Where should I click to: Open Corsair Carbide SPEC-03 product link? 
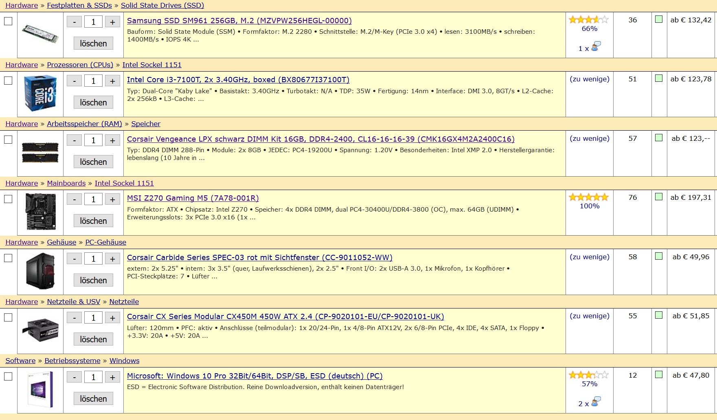coord(260,257)
